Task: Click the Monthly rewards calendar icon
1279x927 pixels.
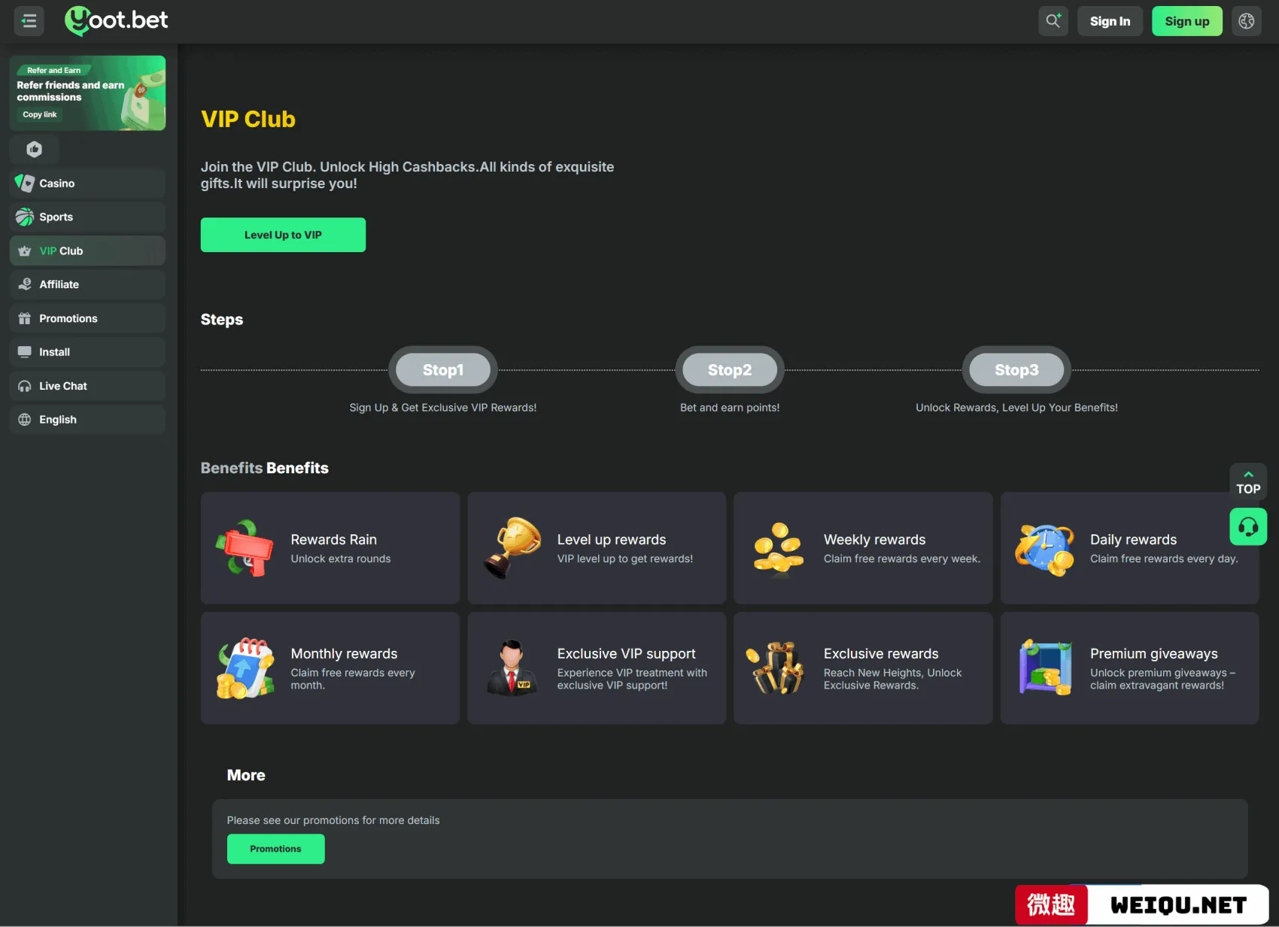Action: [x=246, y=668]
